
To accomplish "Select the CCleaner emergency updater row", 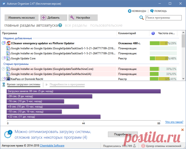I will tap(89, 43).
